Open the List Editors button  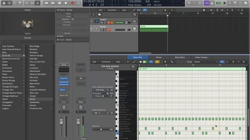point(230,3)
